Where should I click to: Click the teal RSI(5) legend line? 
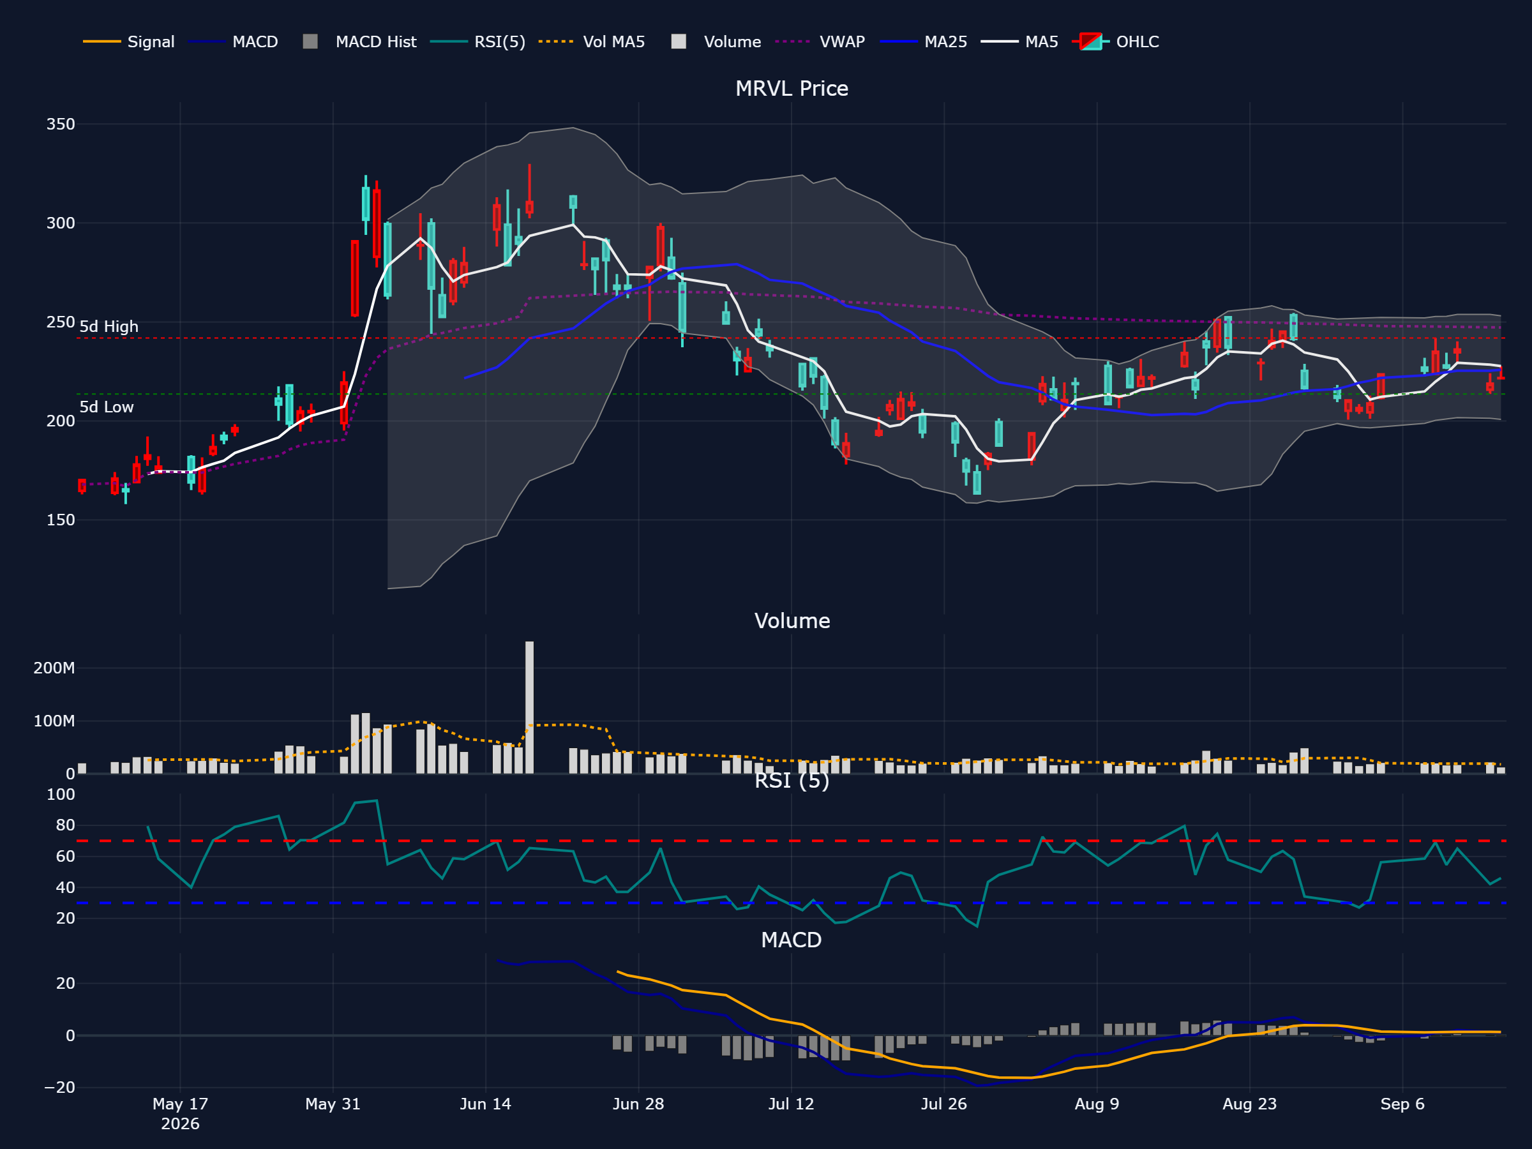click(449, 41)
